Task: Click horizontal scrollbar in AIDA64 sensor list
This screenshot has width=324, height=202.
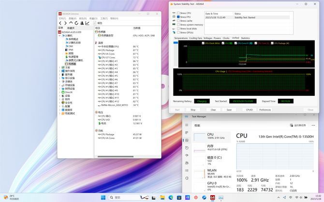Action: 115,157
